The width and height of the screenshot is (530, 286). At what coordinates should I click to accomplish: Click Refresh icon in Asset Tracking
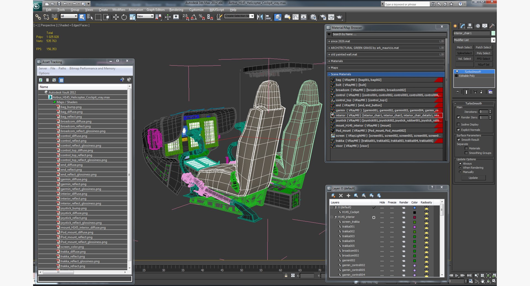[x=41, y=80]
